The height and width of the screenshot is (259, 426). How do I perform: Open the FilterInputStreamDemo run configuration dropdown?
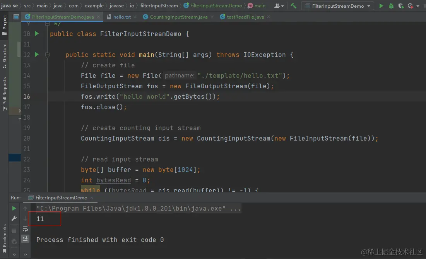[x=337, y=6]
